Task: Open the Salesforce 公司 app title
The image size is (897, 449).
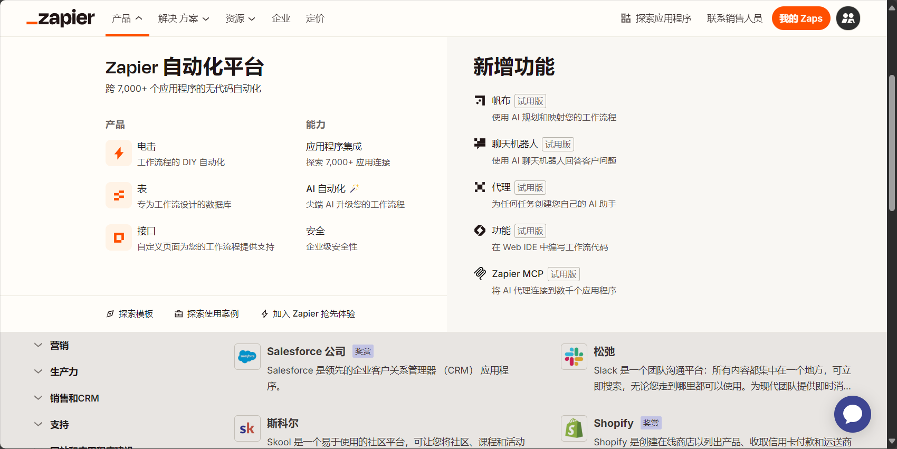Action: click(x=306, y=351)
